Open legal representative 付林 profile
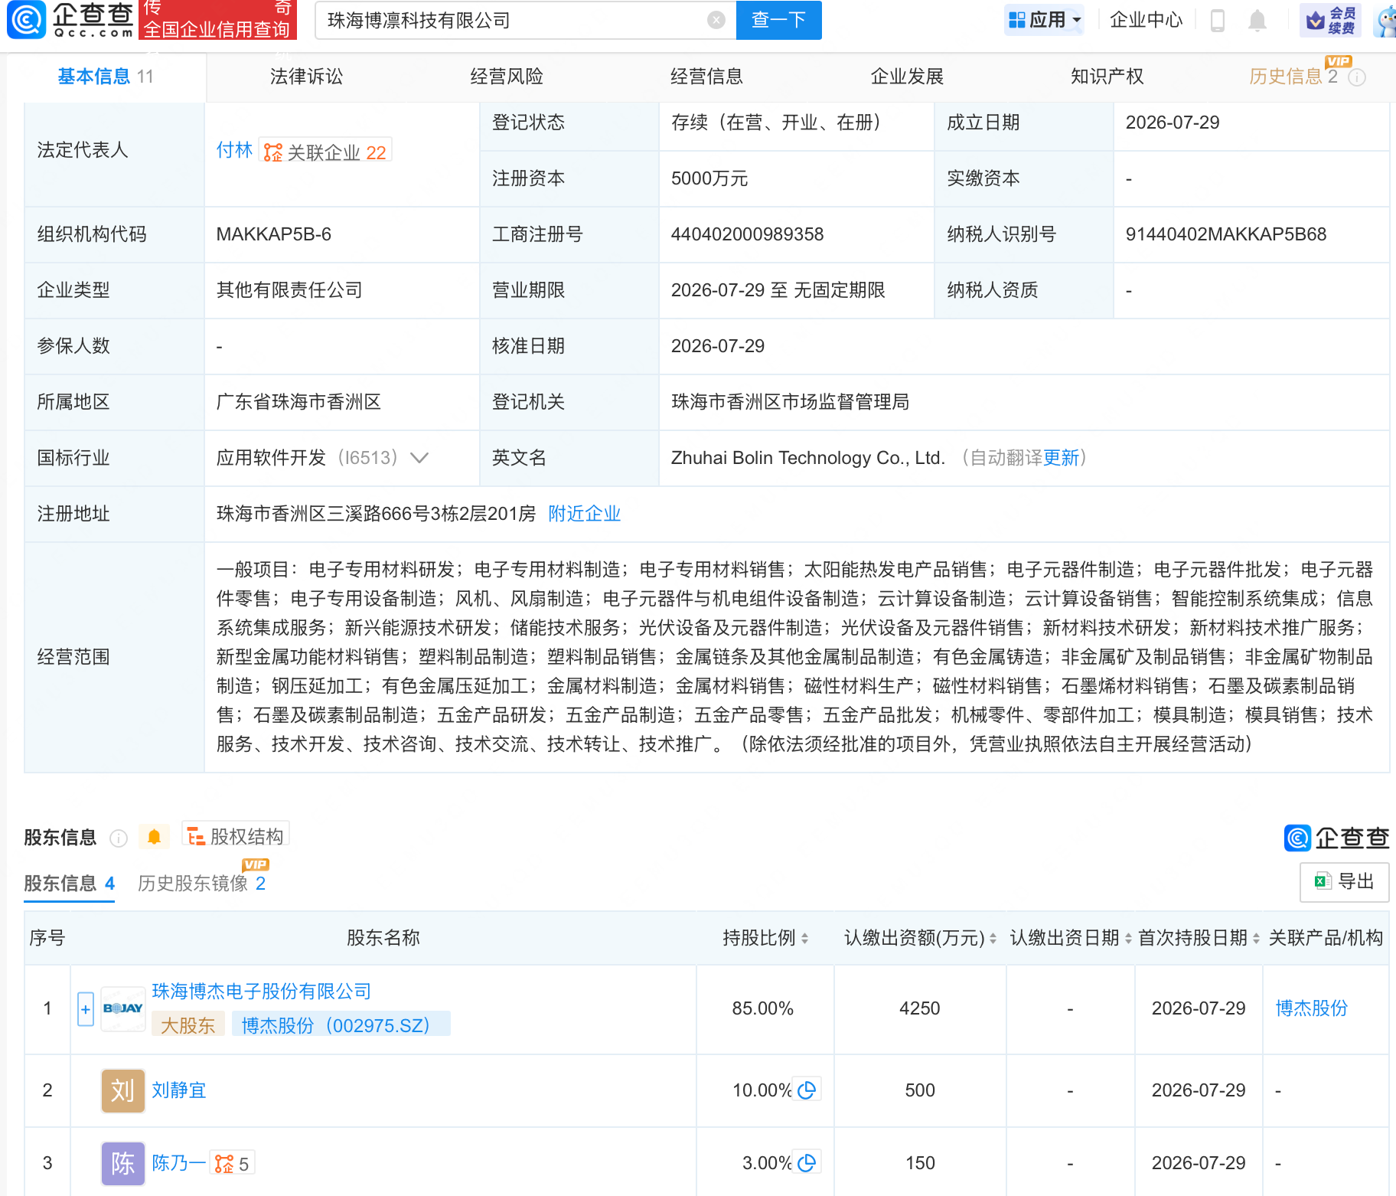Image resolution: width=1396 pixels, height=1196 pixels. pos(234,150)
